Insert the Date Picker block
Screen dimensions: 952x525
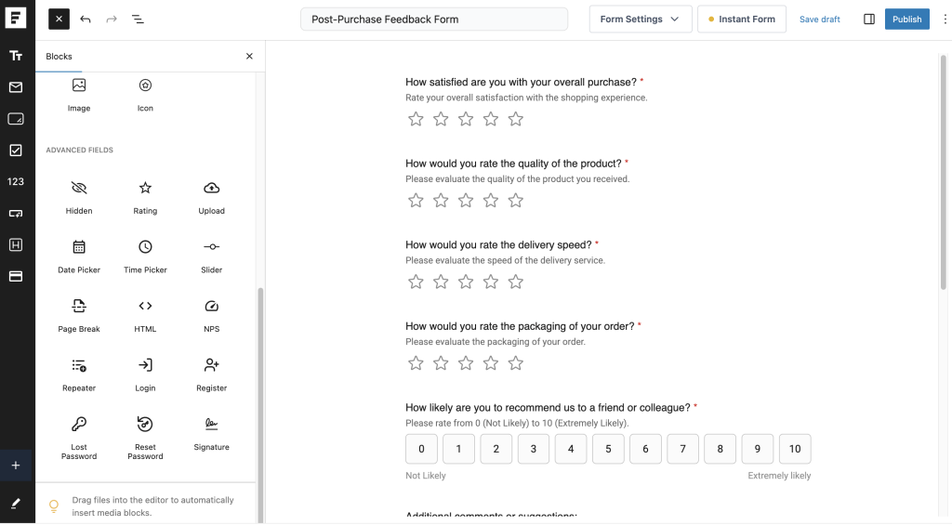79,256
